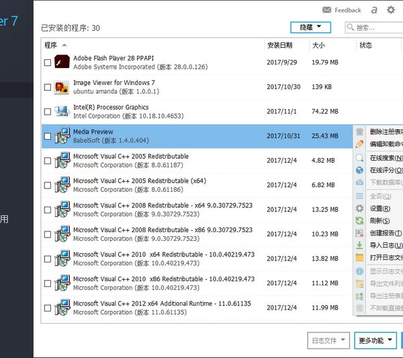Click the Feedback link text
Viewport: 403px width, 358px height.
coord(347,10)
